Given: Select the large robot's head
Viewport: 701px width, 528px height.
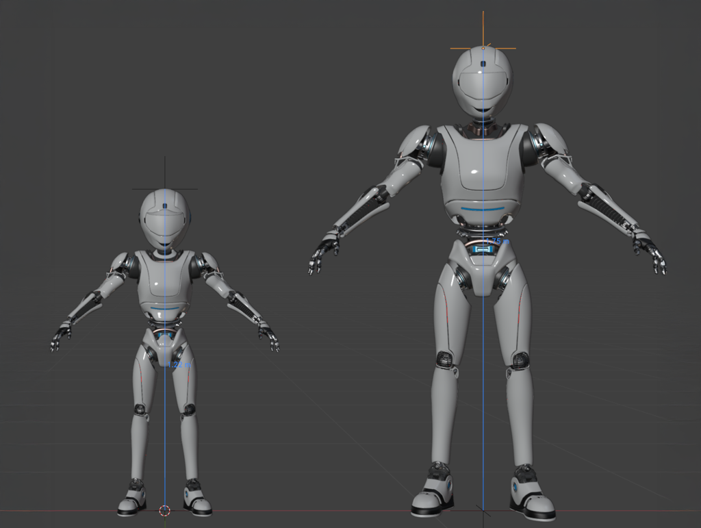Looking at the screenshot, I should pos(482,82).
